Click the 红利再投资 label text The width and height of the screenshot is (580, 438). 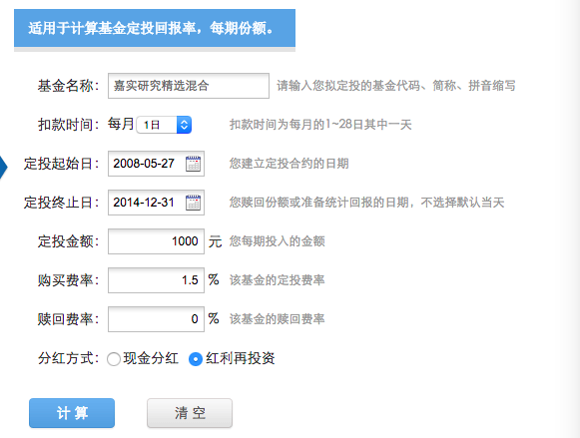[240, 358]
